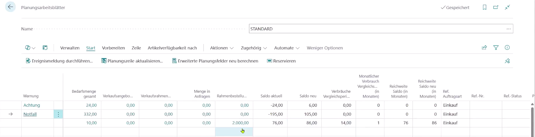Click the Saldo neu cell 105,00

pyautogui.click(x=311, y=114)
